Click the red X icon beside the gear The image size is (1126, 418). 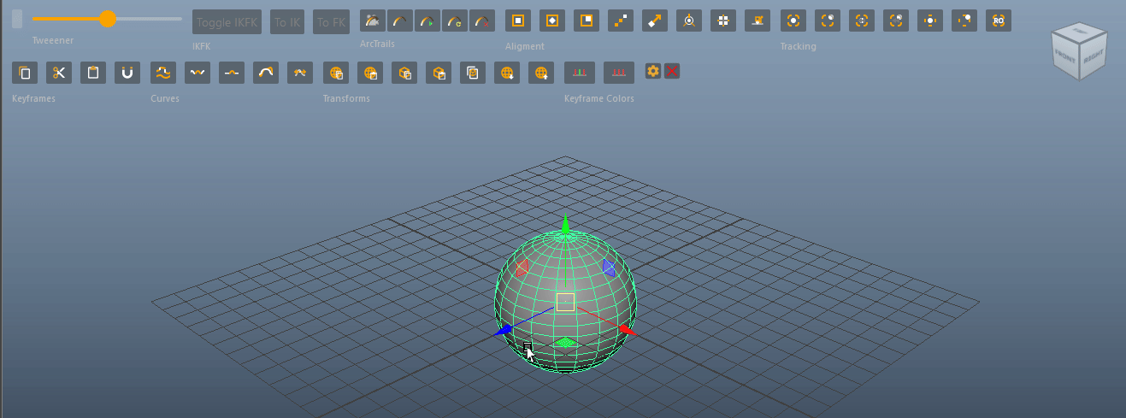coord(672,71)
